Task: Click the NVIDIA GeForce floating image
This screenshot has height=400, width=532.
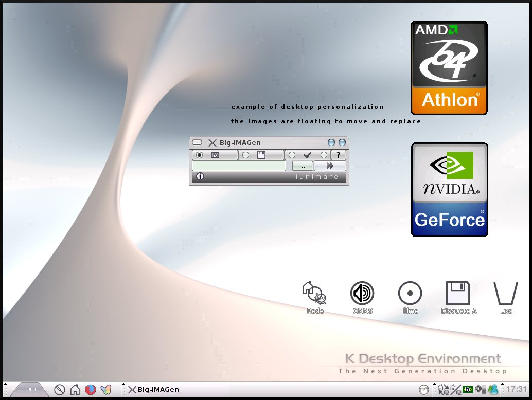Action: 450,190
